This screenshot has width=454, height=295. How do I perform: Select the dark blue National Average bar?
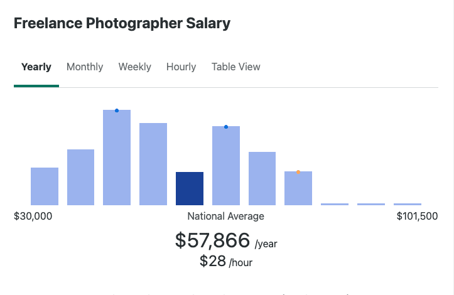tap(190, 188)
